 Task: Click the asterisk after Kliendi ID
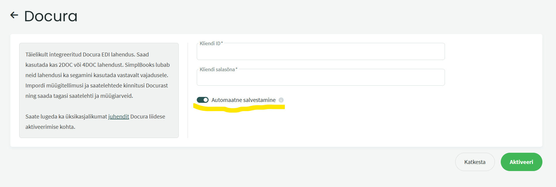click(222, 43)
